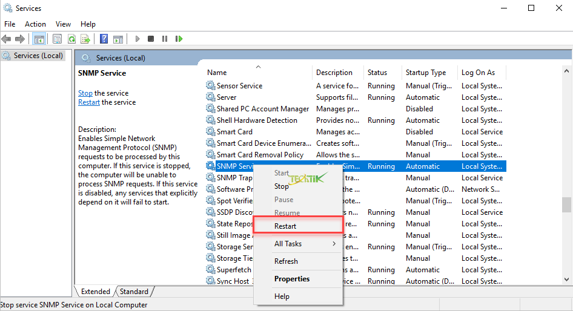This screenshot has width=573, height=311.
Task: Click the Stop Service square toolbar icon
Action: tap(151, 39)
